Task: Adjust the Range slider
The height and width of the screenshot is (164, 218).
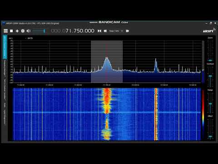Action: (x=210, y=103)
